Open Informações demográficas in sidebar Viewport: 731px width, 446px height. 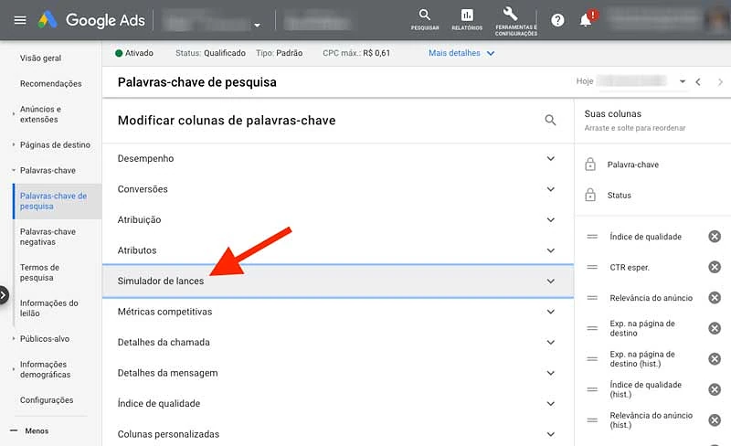click(x=45, y=369)
